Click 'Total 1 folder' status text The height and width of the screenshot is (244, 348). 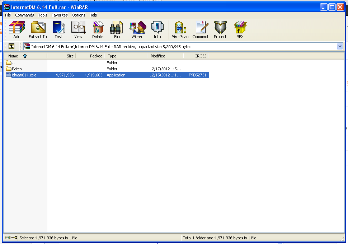pyautogui.click(x=219, y=238)
